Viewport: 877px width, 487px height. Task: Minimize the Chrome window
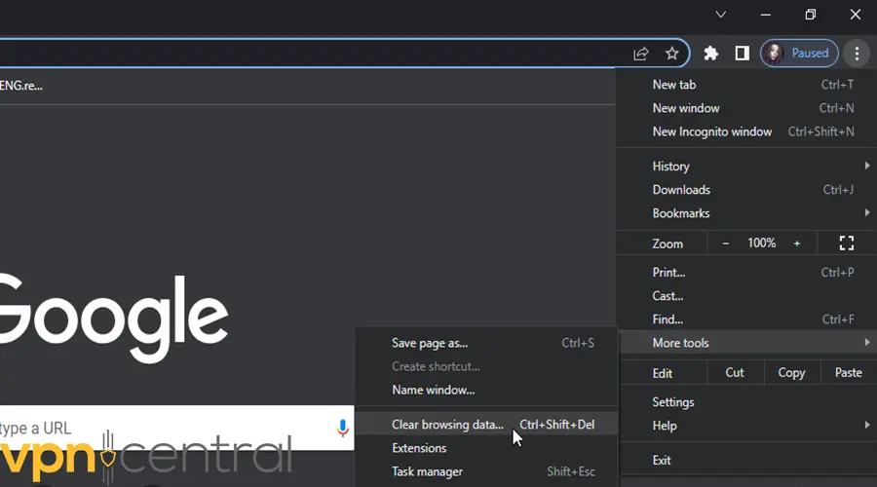[766, 15]
